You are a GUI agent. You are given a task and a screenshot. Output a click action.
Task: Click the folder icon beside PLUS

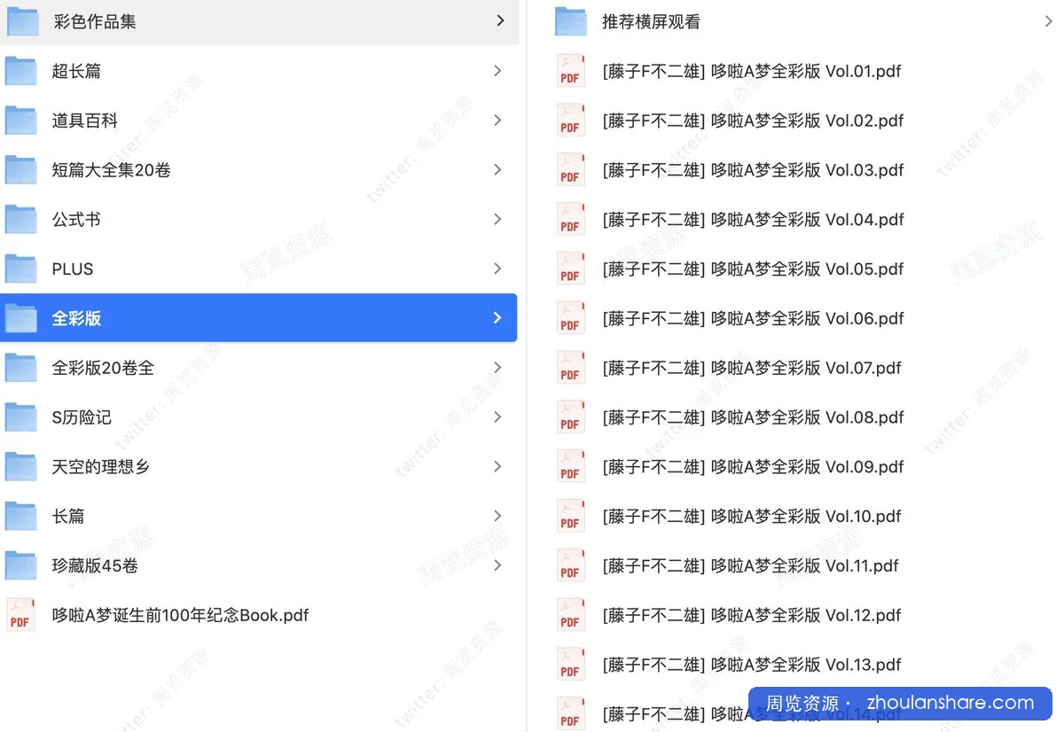click(20, 269)
